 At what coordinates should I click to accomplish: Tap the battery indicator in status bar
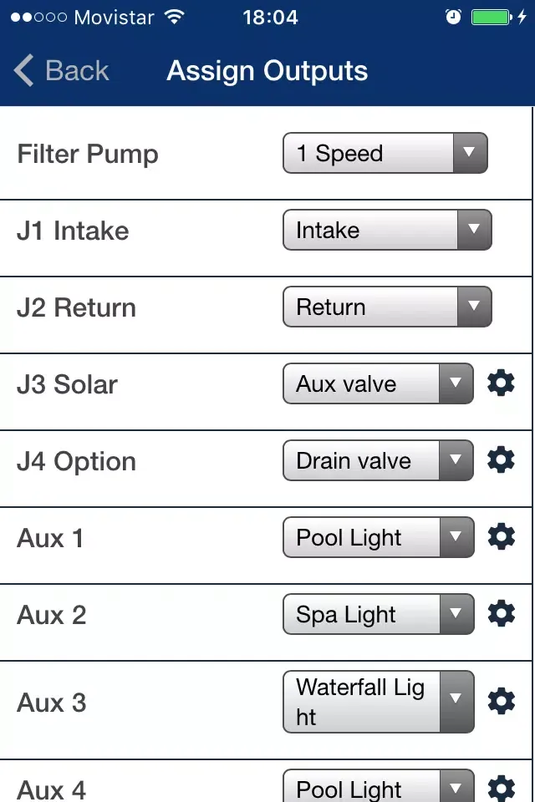pyautogui.click(x=490, y=18)
